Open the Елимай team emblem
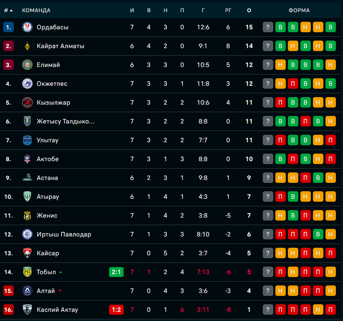This screenshot has height=321, width=343. (27, 65)
